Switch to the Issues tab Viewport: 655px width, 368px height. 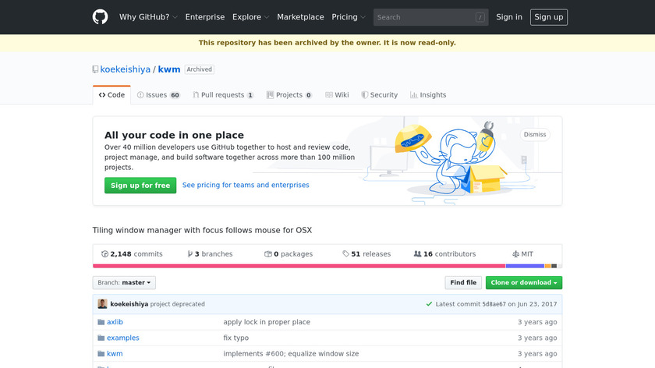158,95
